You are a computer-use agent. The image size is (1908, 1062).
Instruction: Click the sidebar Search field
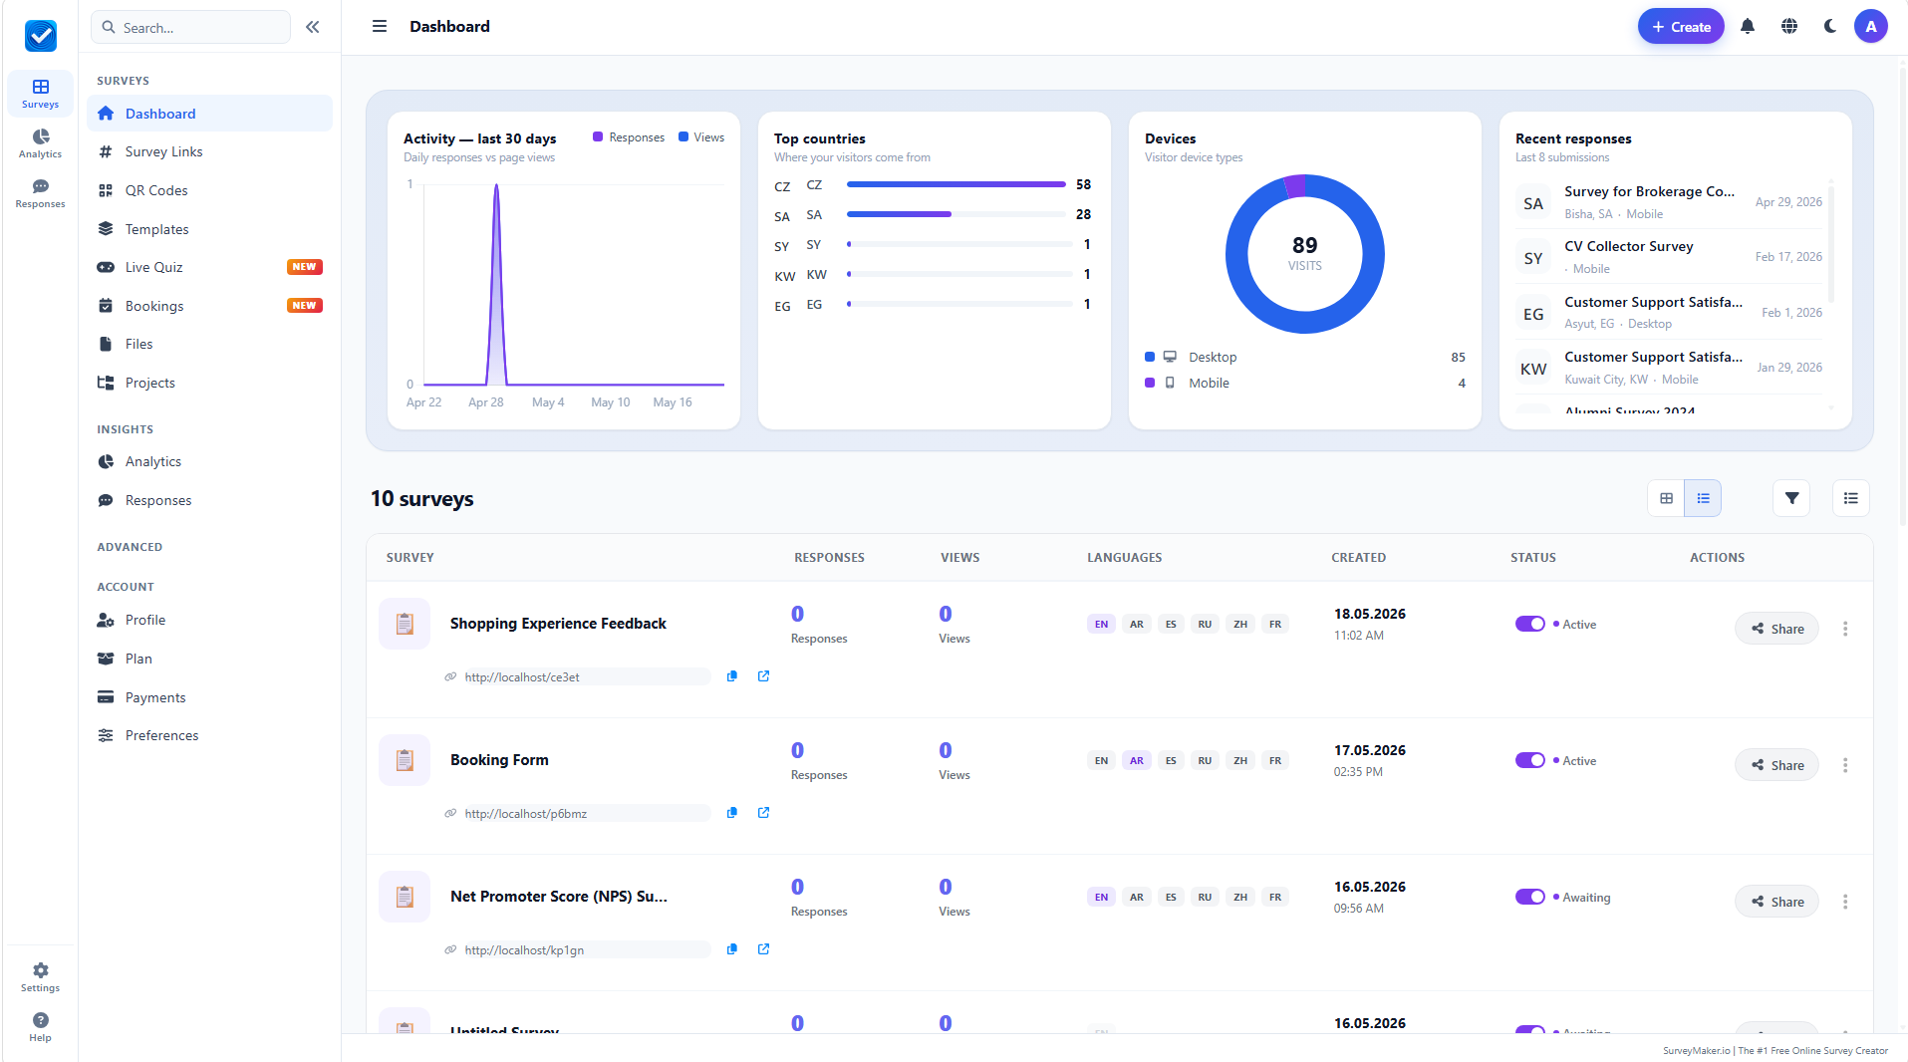[x=191, y=27]
